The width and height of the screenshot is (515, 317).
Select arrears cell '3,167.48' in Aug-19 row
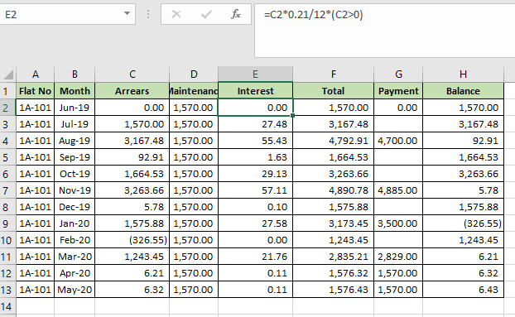click(132, 141)
